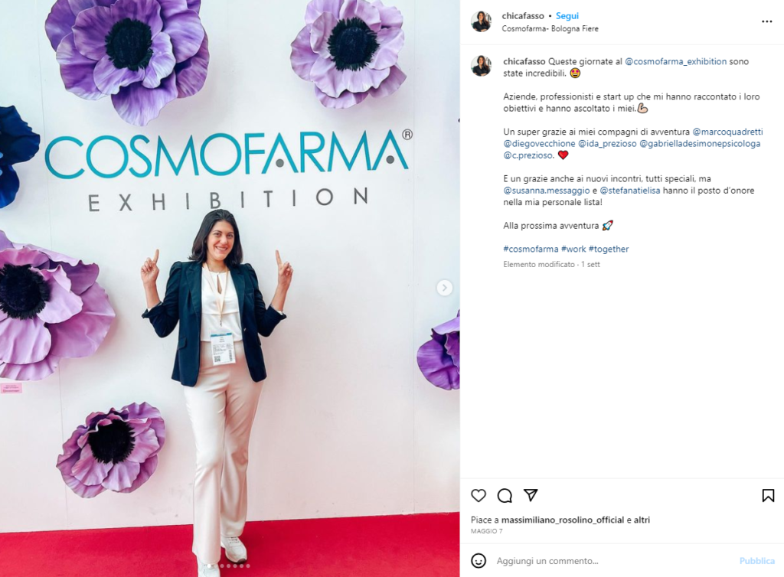Open emoji picker smiley icon

[479, 560]
